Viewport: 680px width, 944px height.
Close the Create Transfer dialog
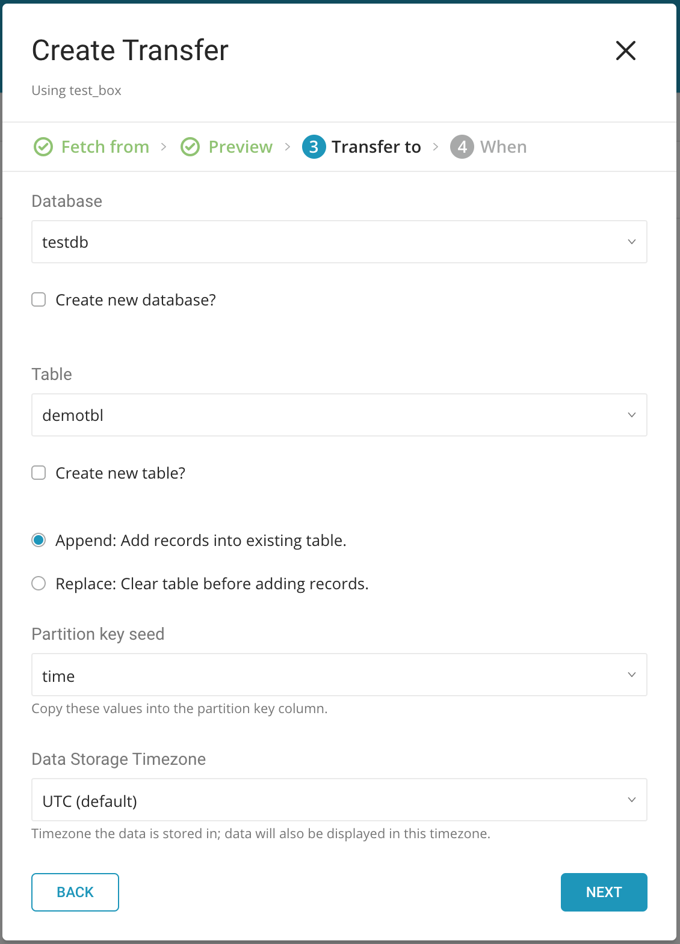click(626, 51)
